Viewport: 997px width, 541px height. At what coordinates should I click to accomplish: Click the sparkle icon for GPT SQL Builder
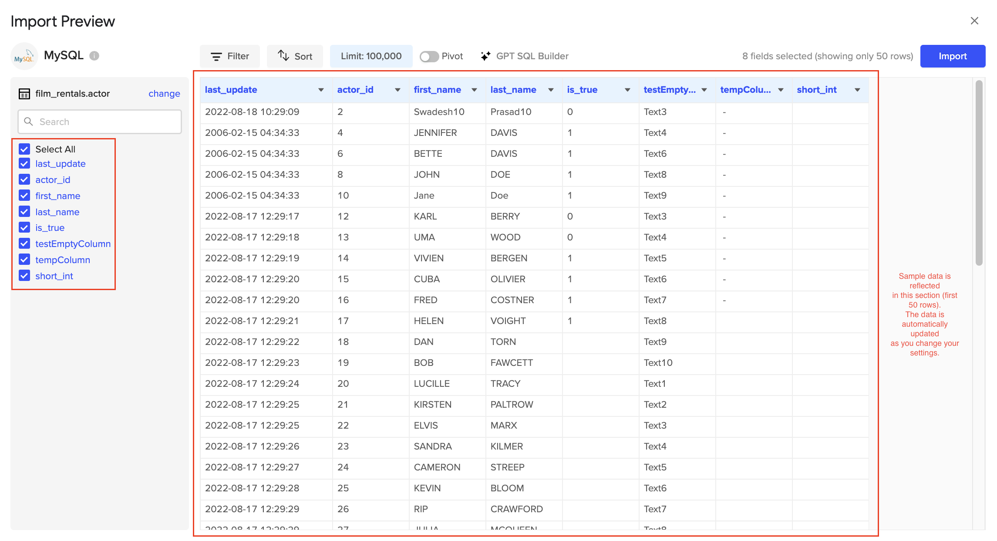pyautogui.click(x=485, y=56)
